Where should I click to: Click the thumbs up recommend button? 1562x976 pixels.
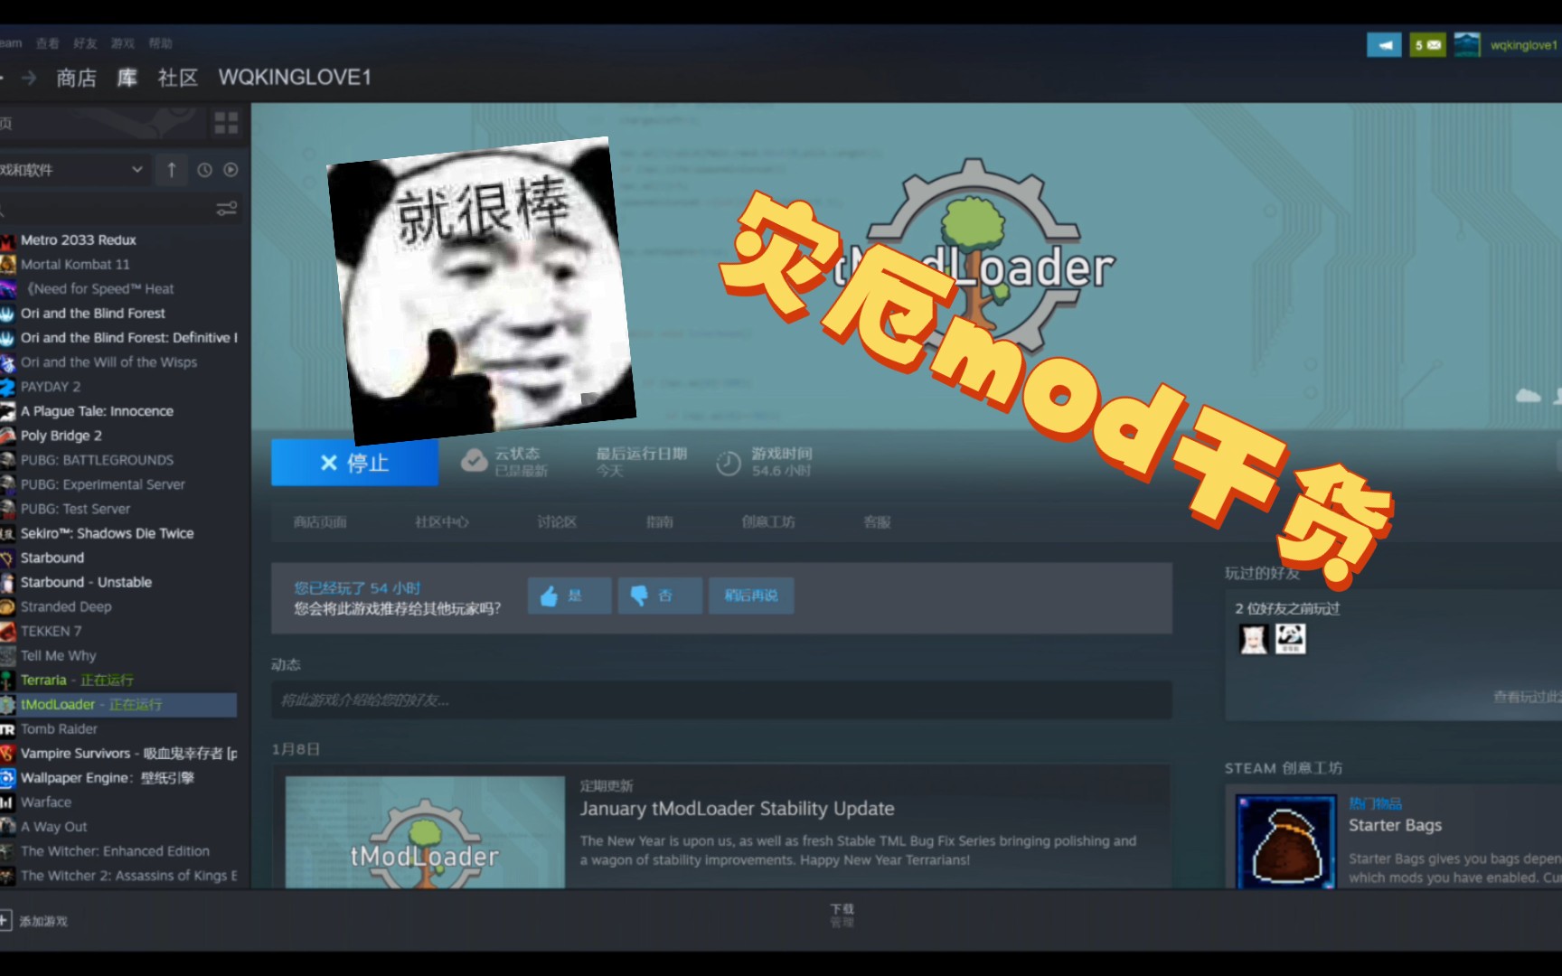[x=569, y=596]
